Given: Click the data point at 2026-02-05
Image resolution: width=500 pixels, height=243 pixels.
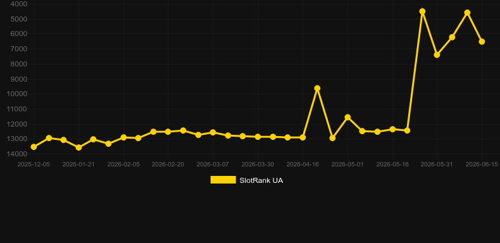Looking at the screenshot, I should pos(123,137).
